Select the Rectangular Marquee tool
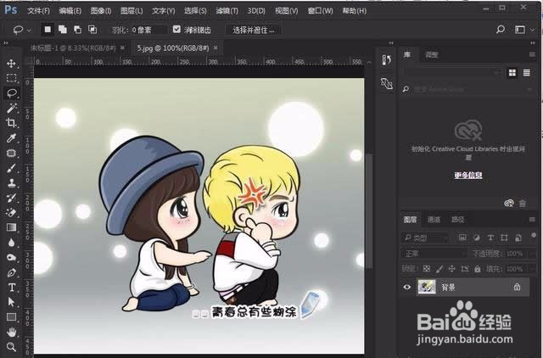Image resolution: width=543 pixels, height=358 pixels. pos(11,78)
